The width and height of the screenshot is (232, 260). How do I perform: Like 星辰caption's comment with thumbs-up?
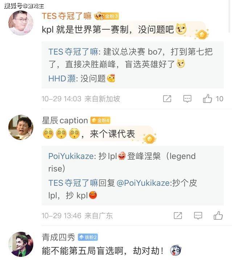click(218, 215)
